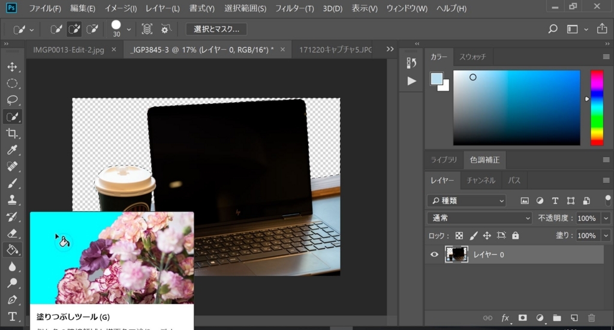
Task: Select the Lasso tool
Action: 12,100
